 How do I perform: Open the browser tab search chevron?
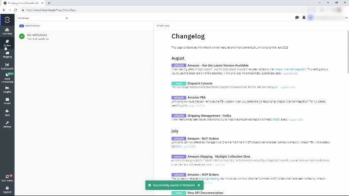pyautogui.click(x=320, y=3)
